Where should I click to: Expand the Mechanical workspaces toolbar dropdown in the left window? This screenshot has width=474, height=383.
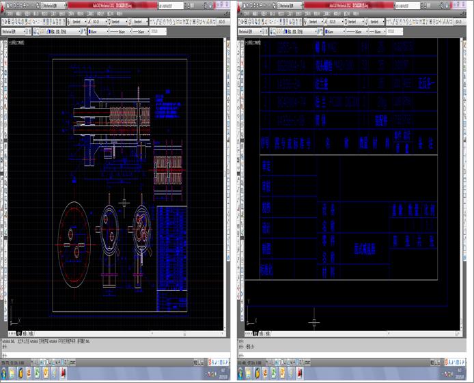pos(13,31)
